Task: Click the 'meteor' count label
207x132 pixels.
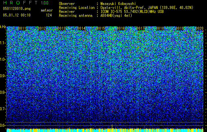Action: (x=47, y=10)
